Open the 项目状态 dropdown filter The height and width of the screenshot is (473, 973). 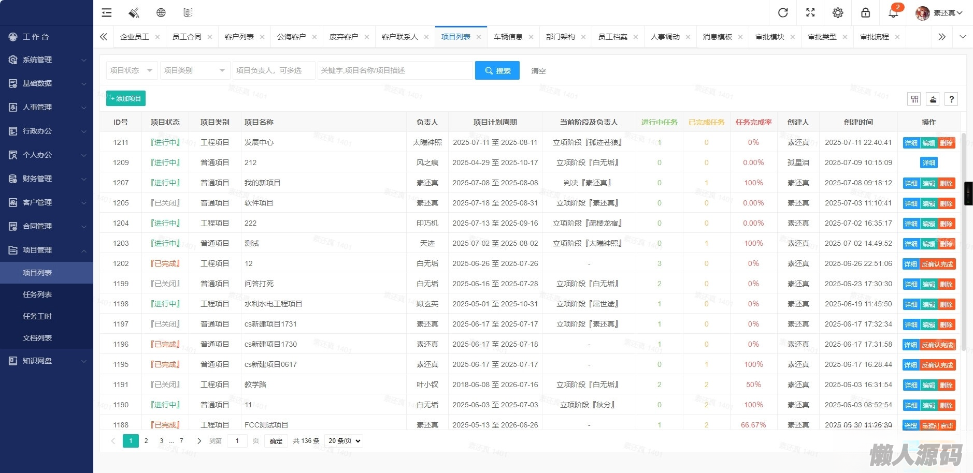pyautogui.click(x=131, y=70)
